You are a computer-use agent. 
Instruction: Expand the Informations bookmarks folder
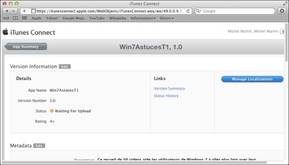pos(143,18)
